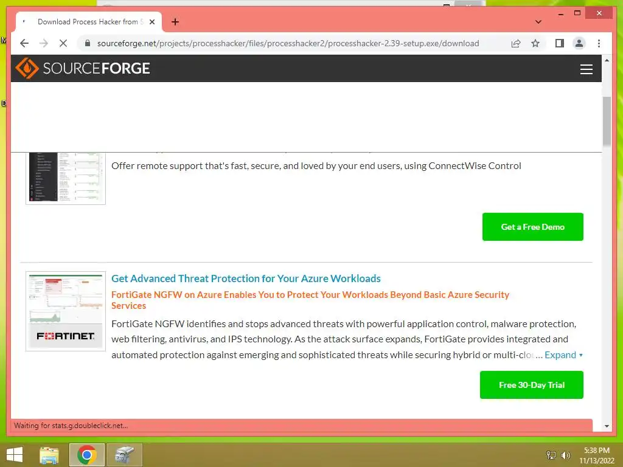Go back to the previous page
623x467 pixels.
coord(24,43)
